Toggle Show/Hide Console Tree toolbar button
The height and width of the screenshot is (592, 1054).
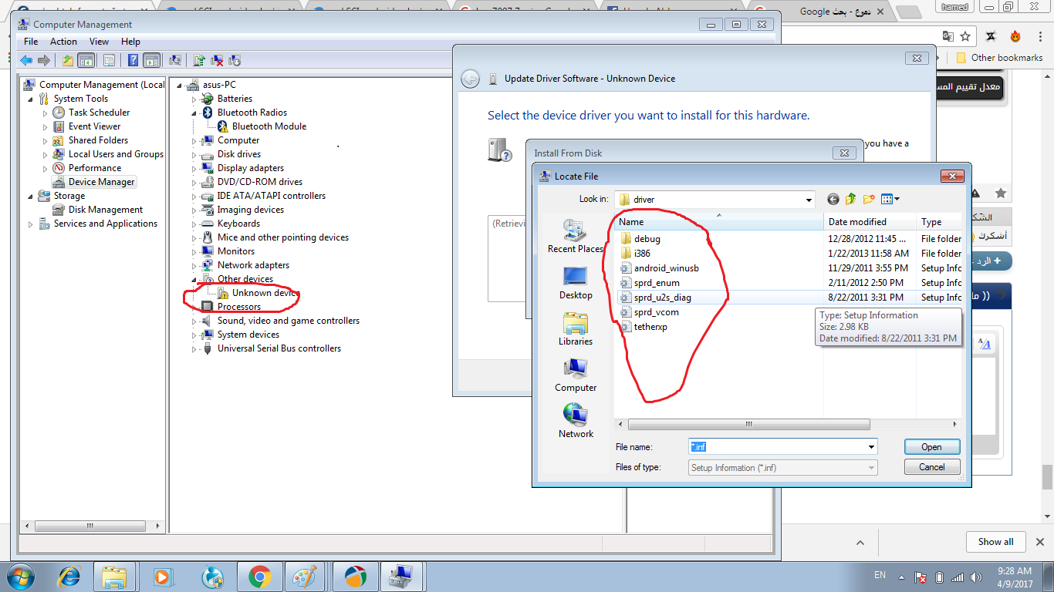point(86,60)
